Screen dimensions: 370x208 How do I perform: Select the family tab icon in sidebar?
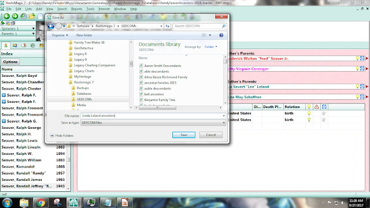14,46
